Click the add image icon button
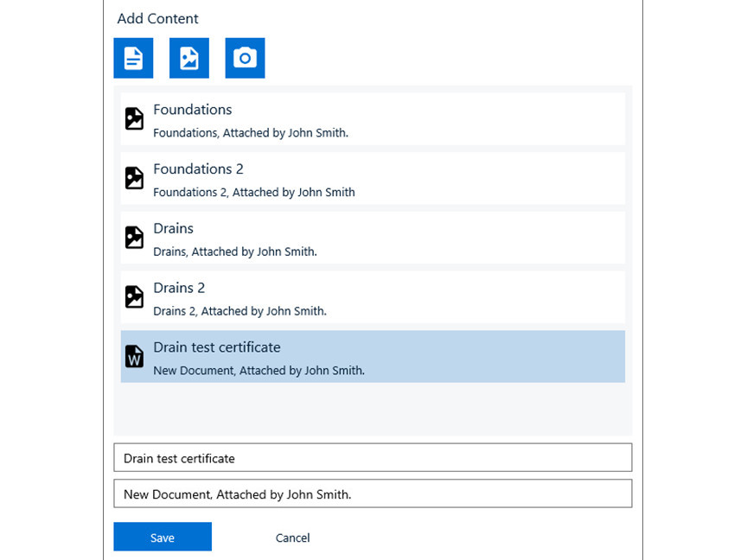 (189, 58)
